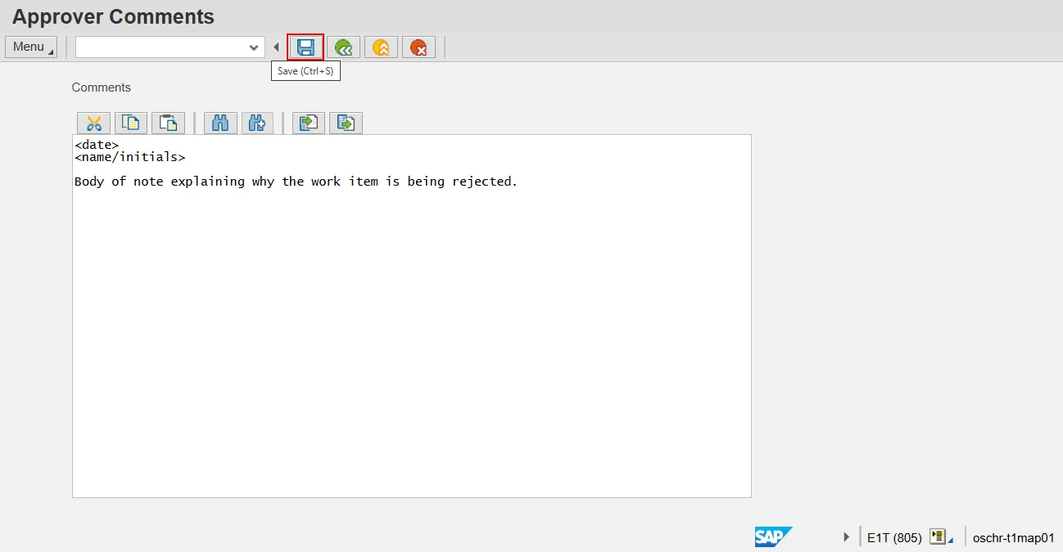This screenshot has width=1063, height=552.
Task: Click Find Next binoculars-plus icon
Action: (257, 123)
